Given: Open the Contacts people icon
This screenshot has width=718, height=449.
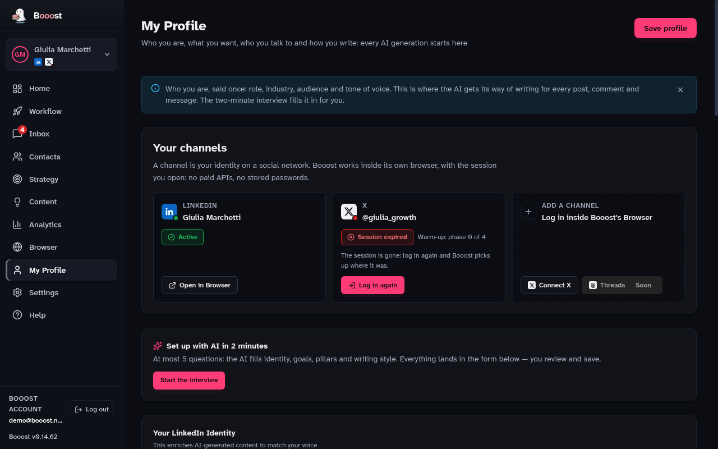Looking at the screenshot, I should pos(17,157).
